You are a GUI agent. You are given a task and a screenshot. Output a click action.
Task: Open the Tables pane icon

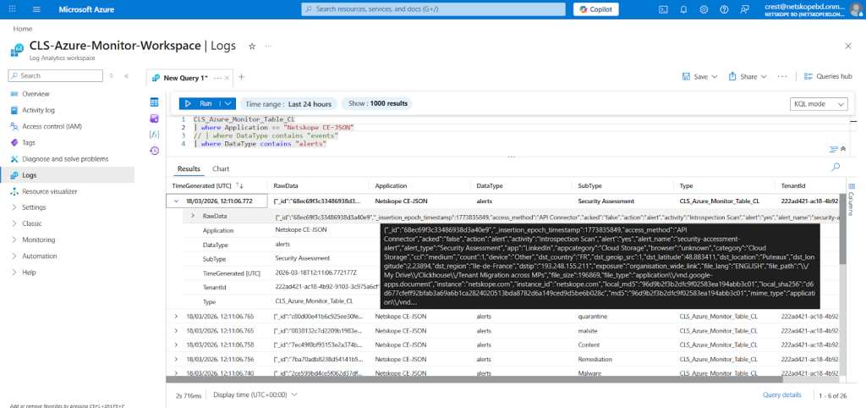click(x=154, y=102)
